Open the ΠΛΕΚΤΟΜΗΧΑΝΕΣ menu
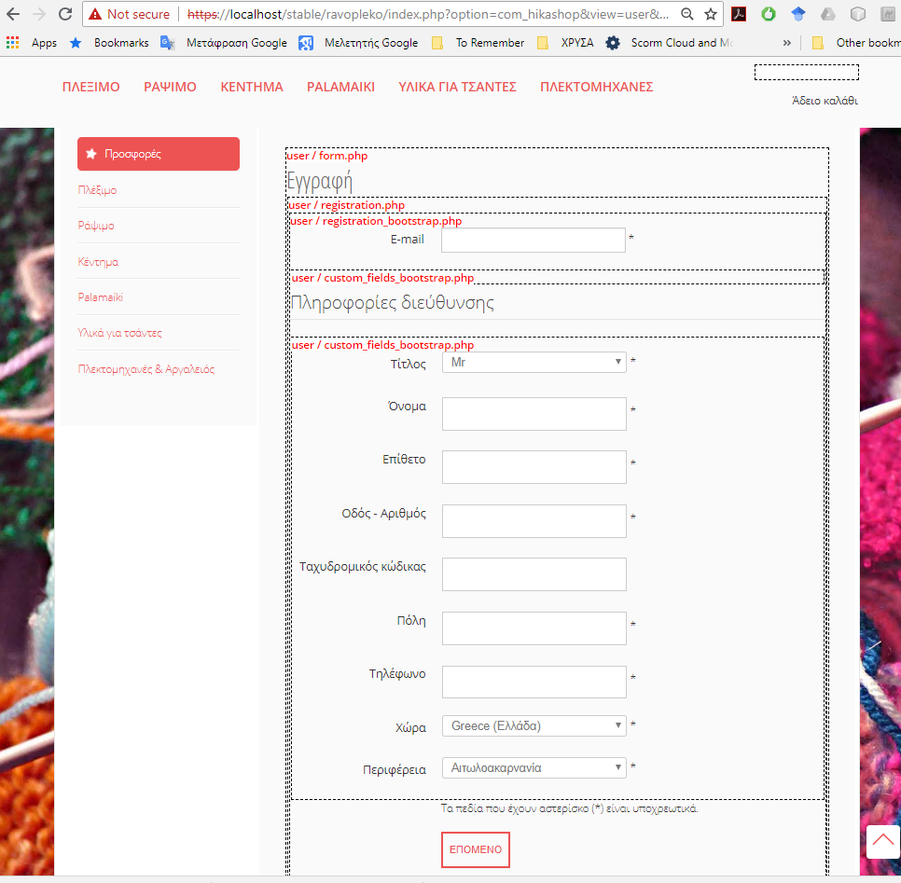This screenshot has height=883, width=901. tap(596, 87)
